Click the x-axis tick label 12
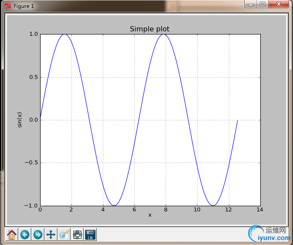293x245 pixels. click(x=228, y=210)
